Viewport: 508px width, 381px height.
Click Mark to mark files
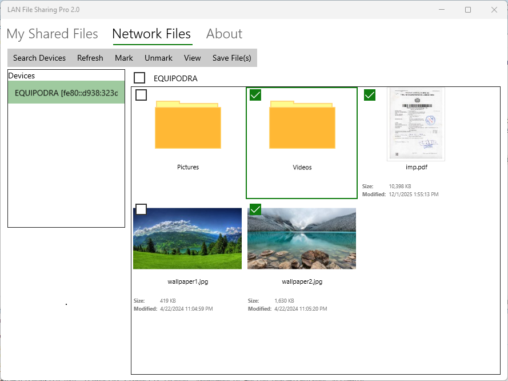(x=123, y=58)
